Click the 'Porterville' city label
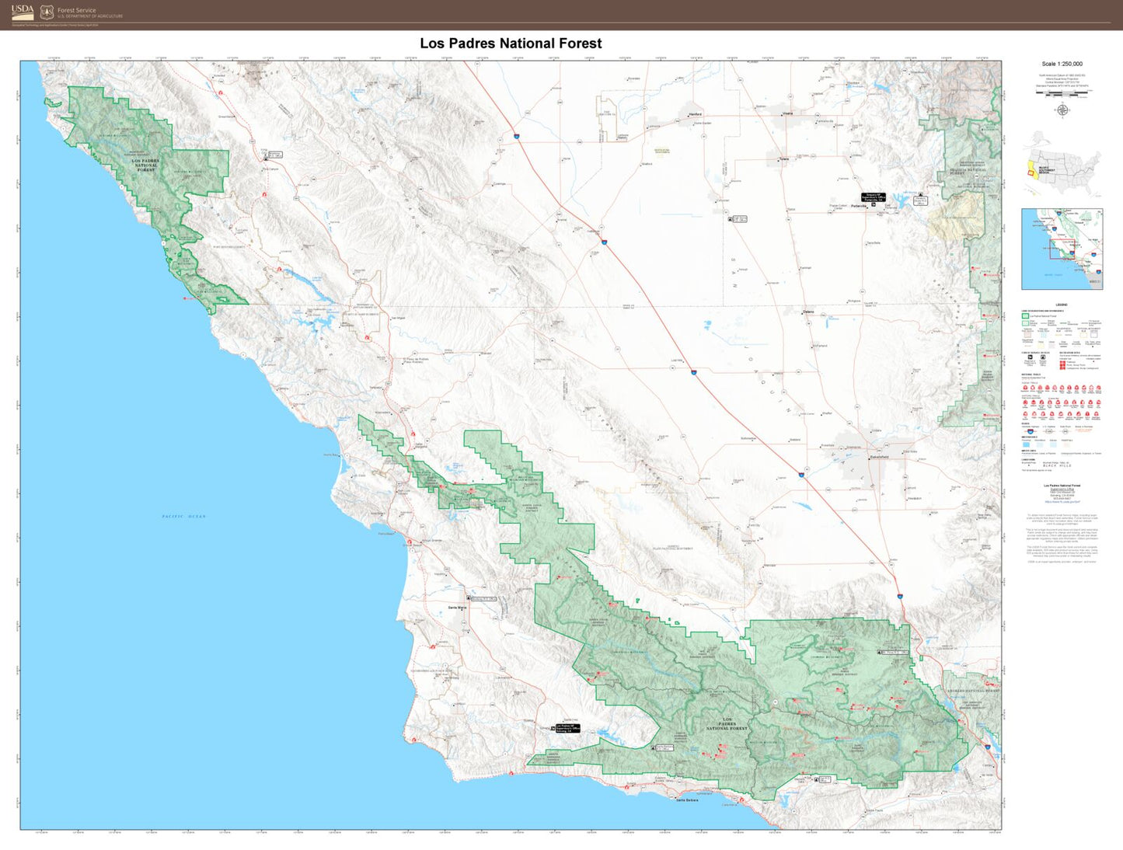1123x850 pixels. point(859,207)
